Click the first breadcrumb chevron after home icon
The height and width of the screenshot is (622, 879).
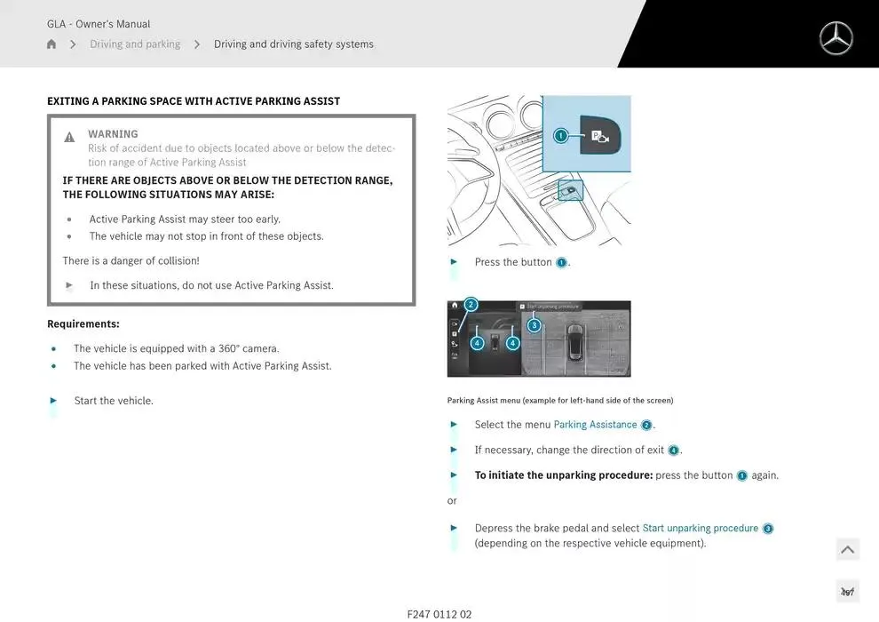click(73, 44)
